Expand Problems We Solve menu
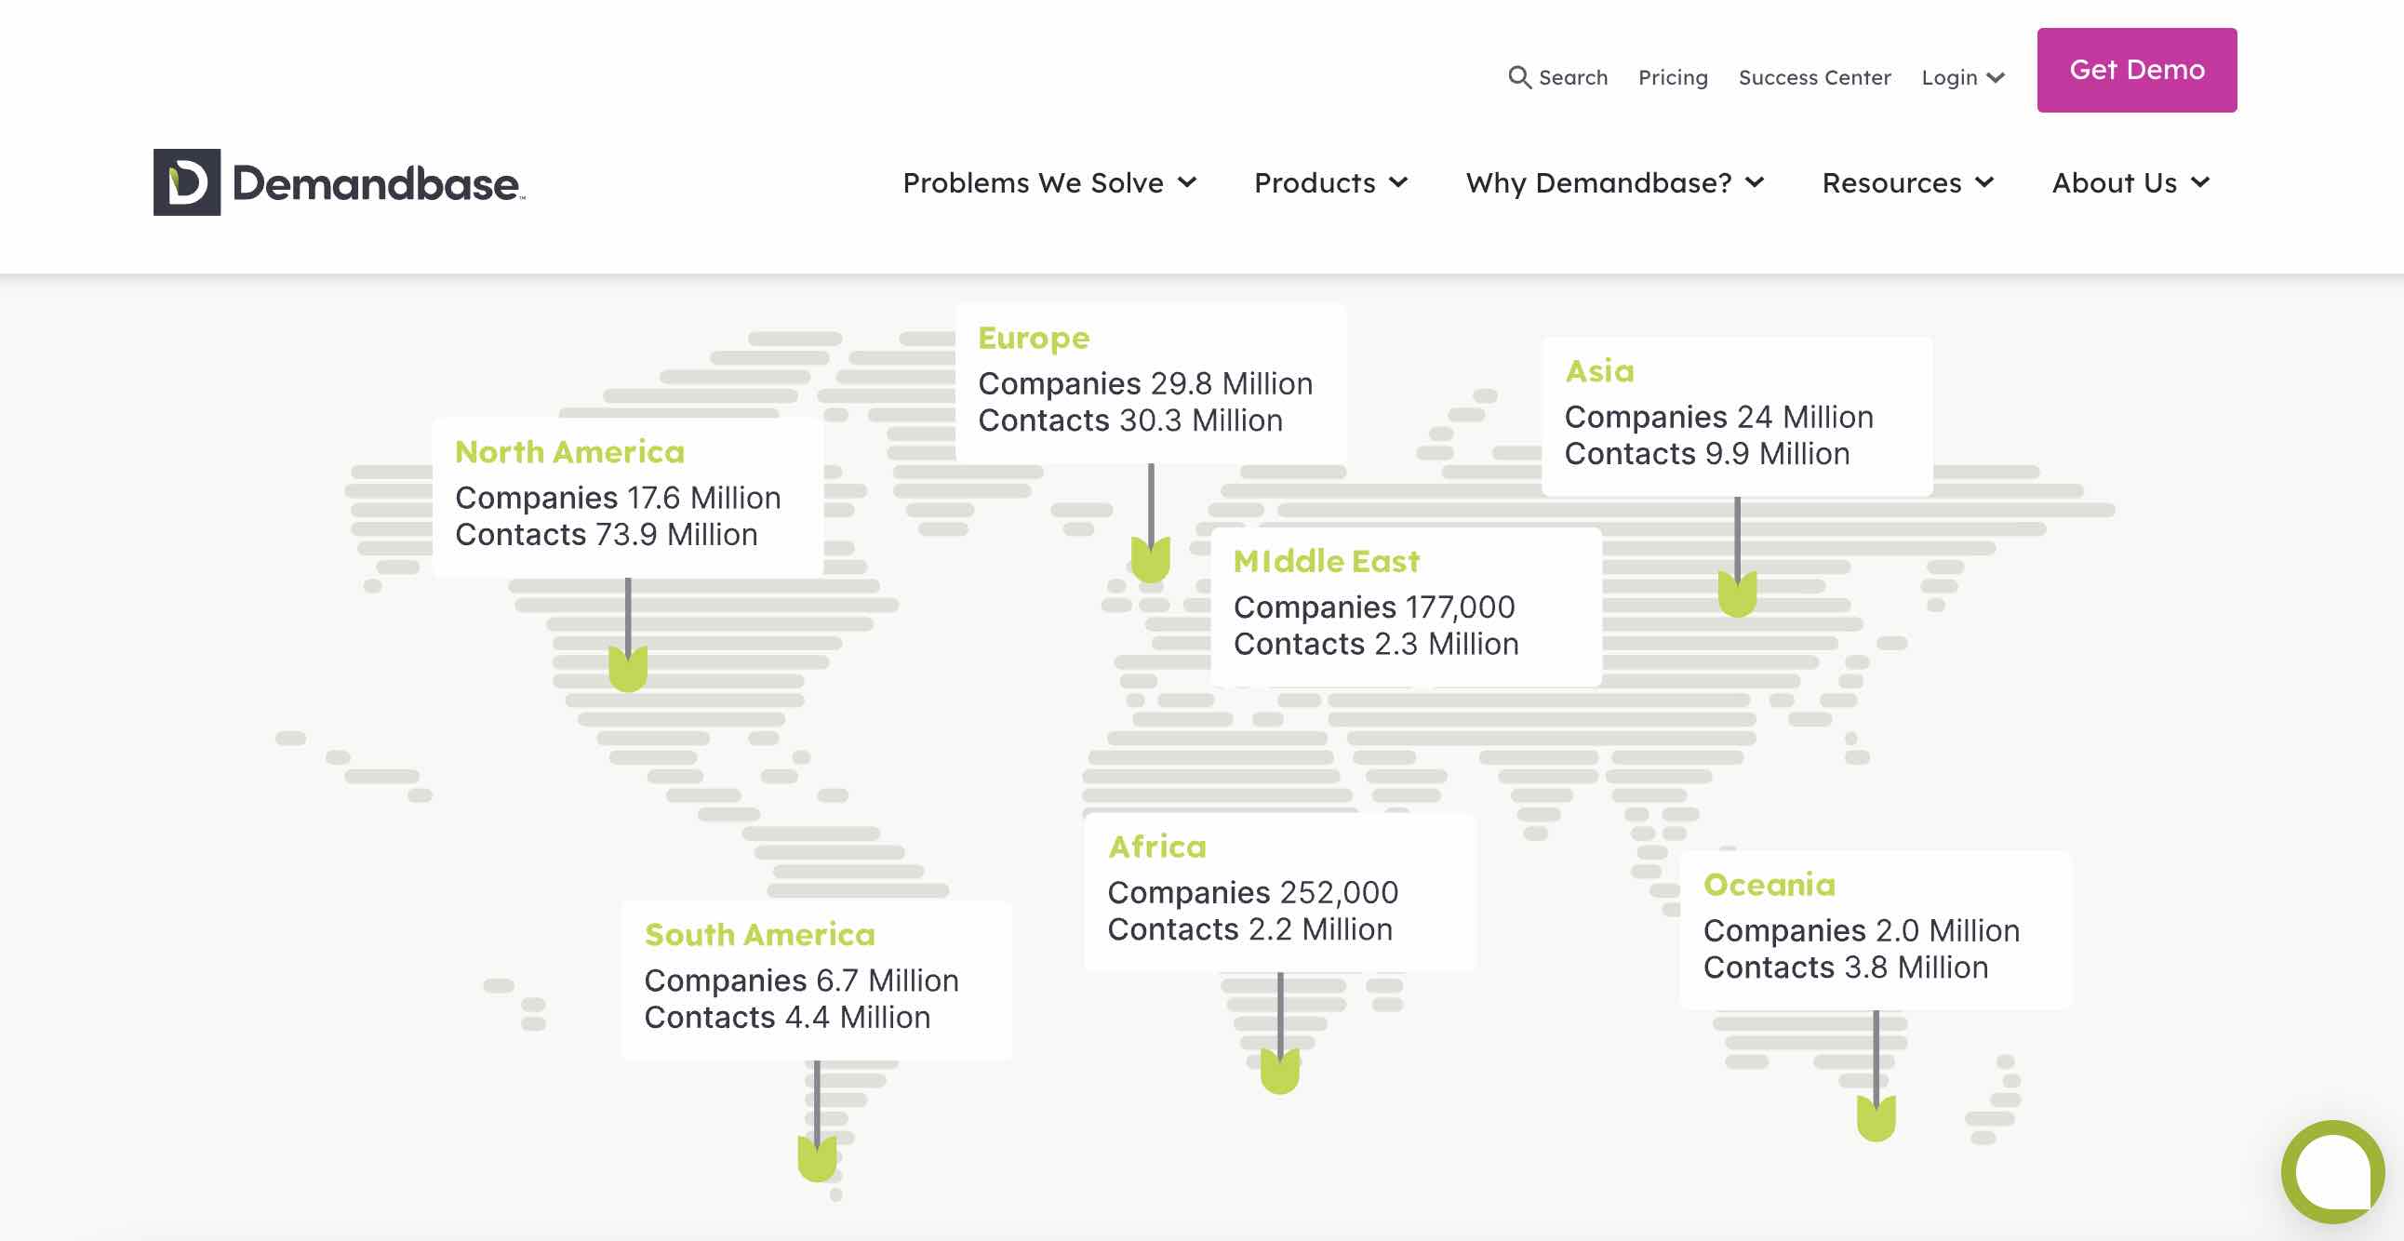The height and width of the screenshot is (1241, 2404). [1048, 183]
